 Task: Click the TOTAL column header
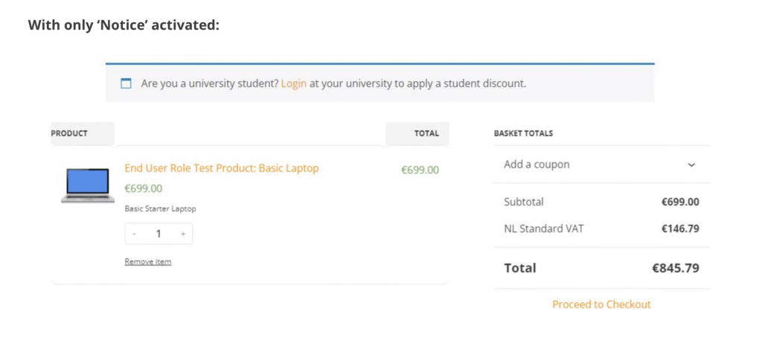click(x=426, y=133)
